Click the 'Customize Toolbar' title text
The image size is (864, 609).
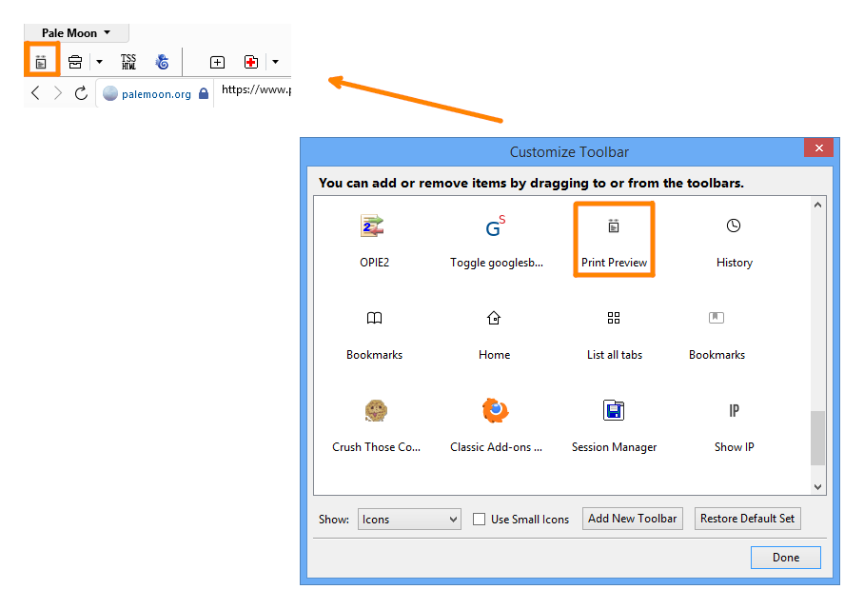pyautogui.click(x=569, y=152)
